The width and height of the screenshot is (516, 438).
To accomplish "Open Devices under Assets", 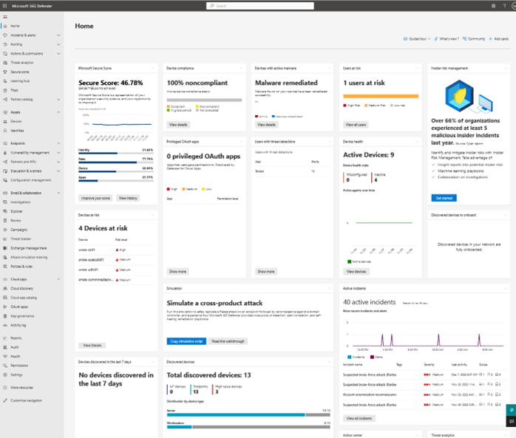I will pyautogui.click(x=16, y=121).
